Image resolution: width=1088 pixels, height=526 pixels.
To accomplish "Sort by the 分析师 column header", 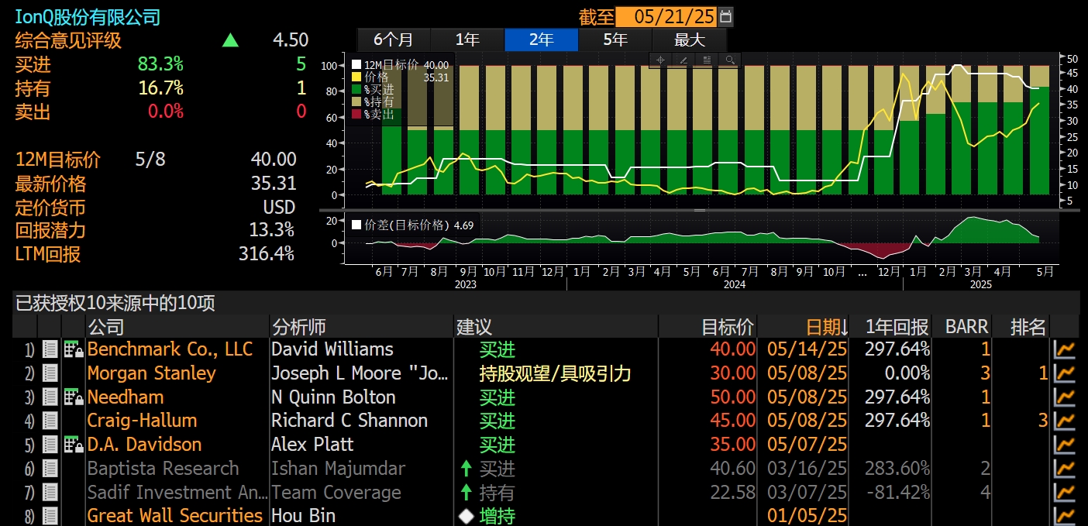I will coord(299,327).
